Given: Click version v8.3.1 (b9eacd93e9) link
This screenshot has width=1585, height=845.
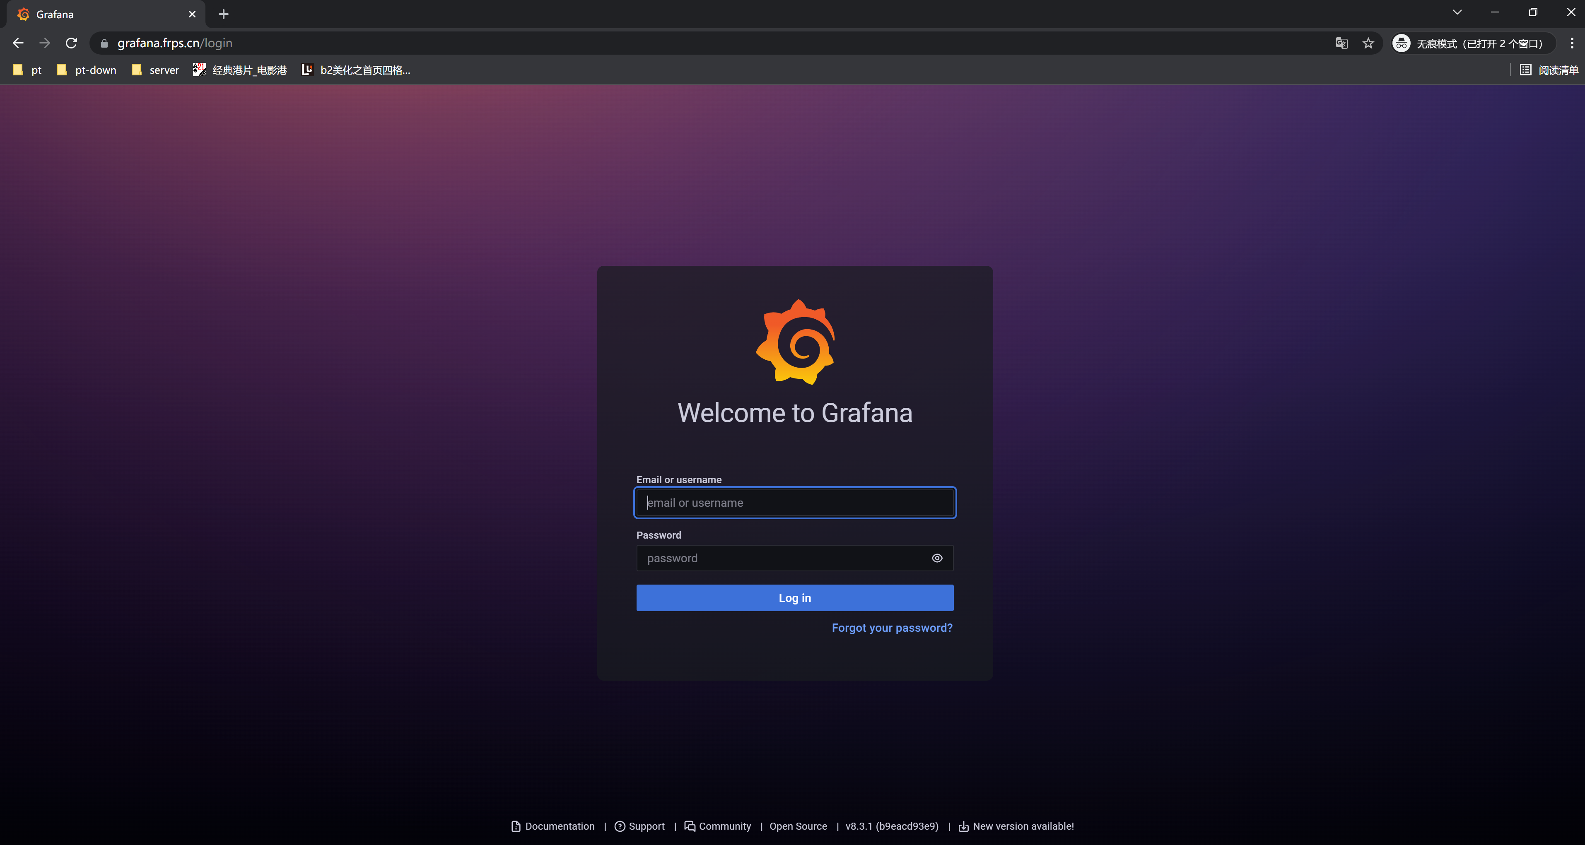Looking at the screenshot, I should (892, 826).
